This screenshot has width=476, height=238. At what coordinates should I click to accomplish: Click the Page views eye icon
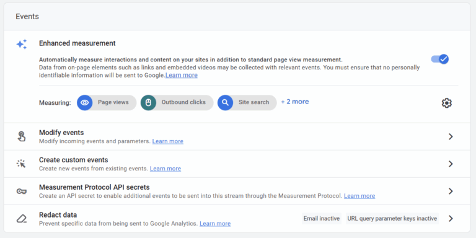pyautogui.click(x=85, y=103)
